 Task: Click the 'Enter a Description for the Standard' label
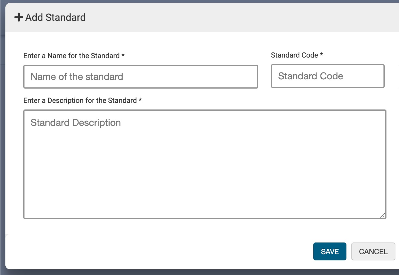coord(80,101)
